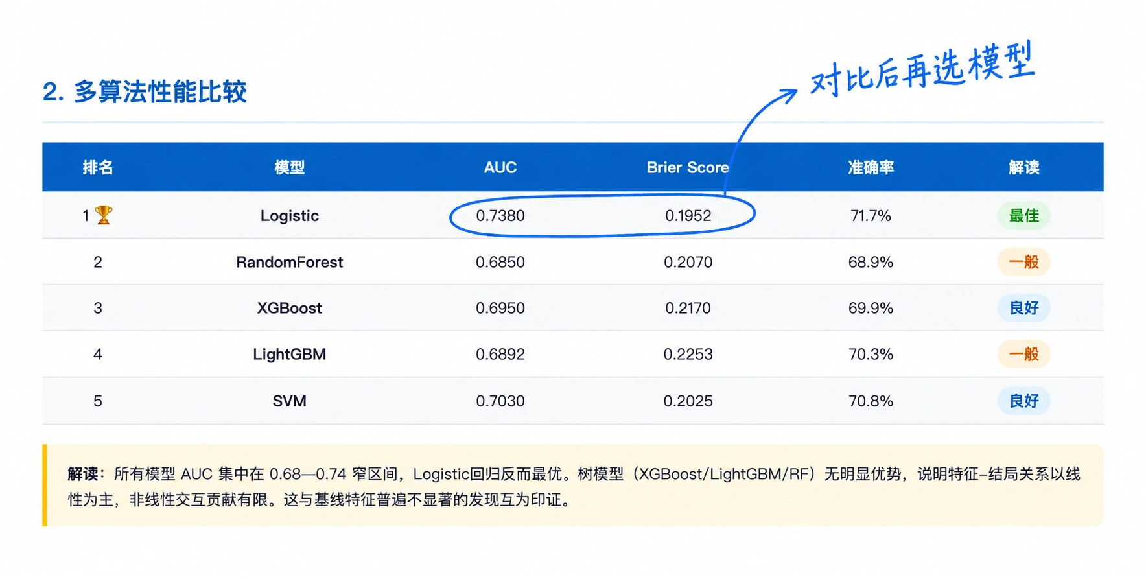Click the bold 解读： label in the note box
This screenshot has width=1146, height=577.
pyautogui.click(x=87, y=475)
